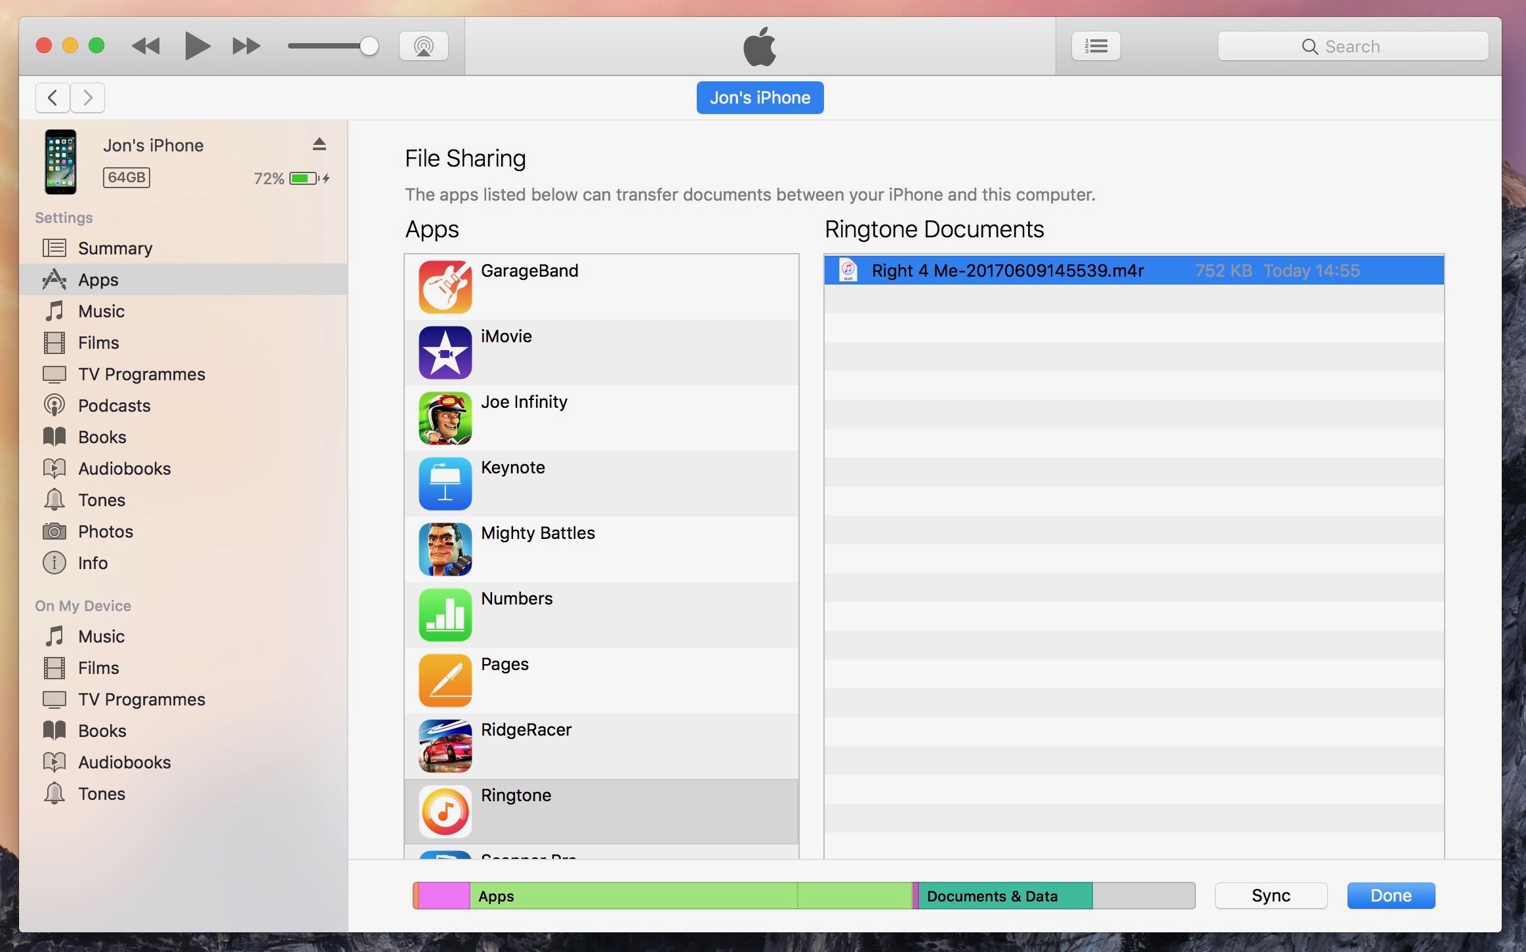Click the fast-forward playback button
This screenshot has height=952, width=1526.
click(246, 46)
